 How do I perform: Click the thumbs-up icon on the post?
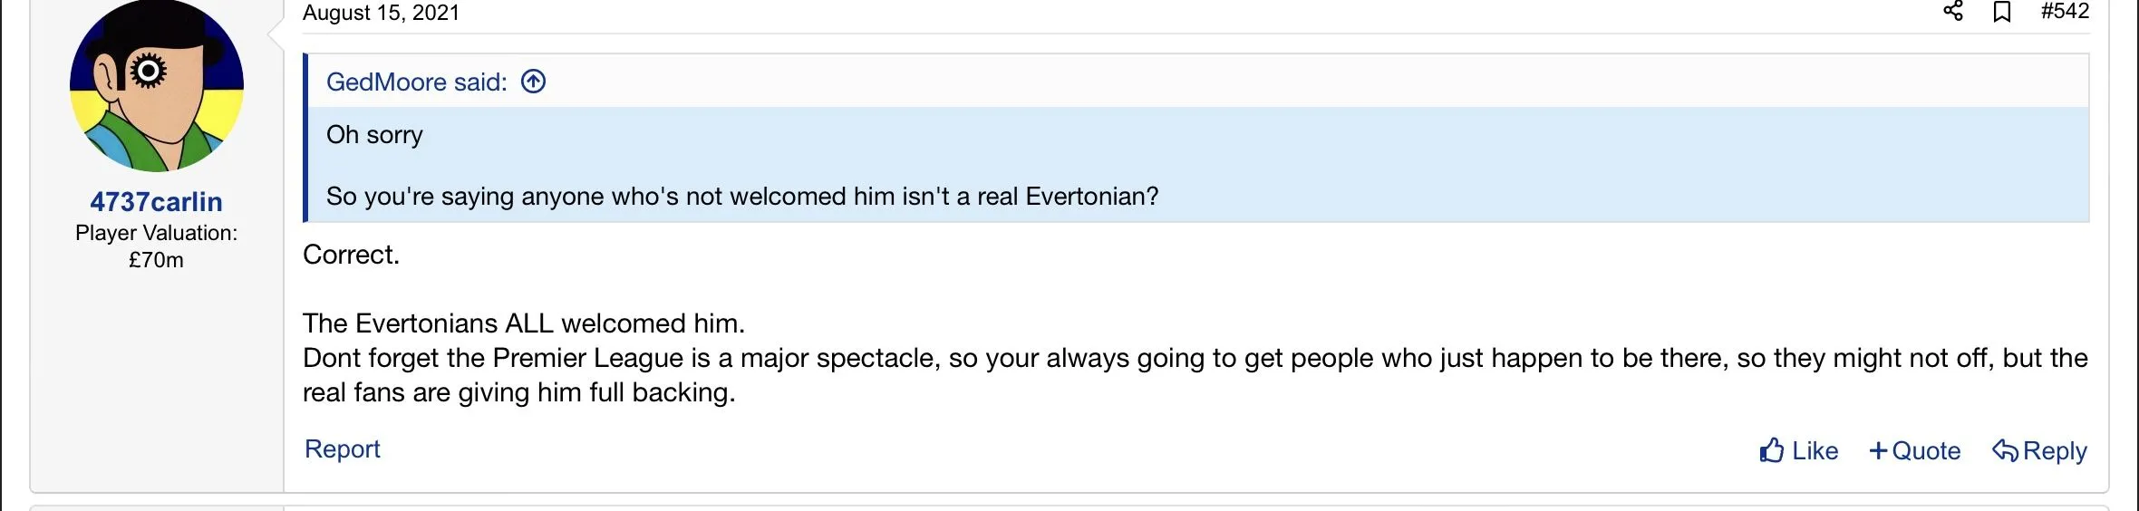coord(1772,450)
